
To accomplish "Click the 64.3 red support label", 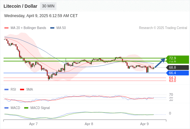I will 172,78.
